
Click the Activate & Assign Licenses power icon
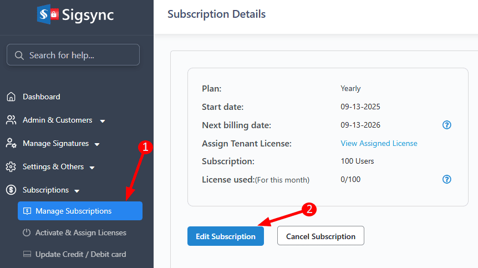[x=27, y=233]
